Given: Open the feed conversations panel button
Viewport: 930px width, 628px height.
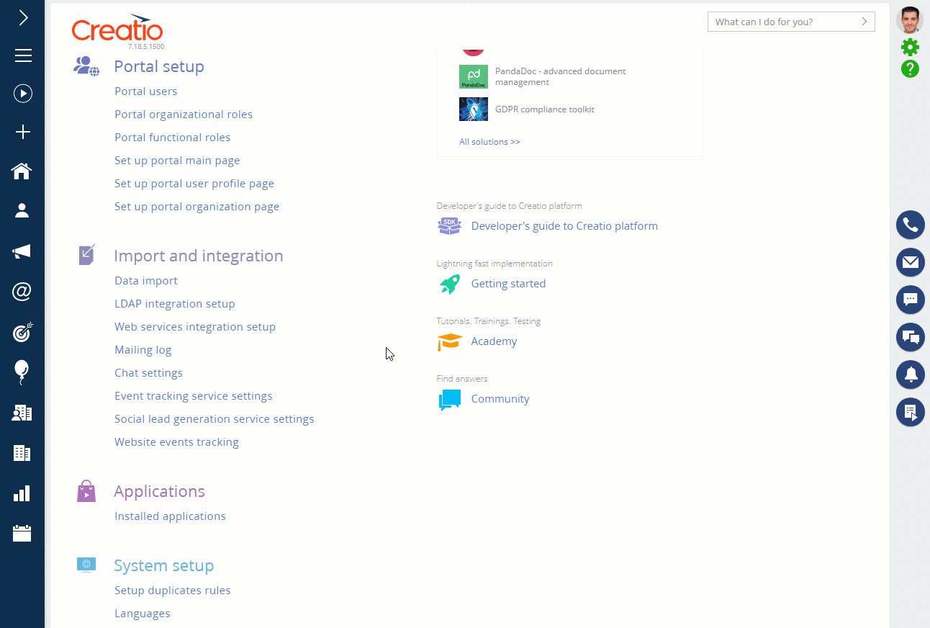Looking at the screenshot, I should click(x=911, y=337).
